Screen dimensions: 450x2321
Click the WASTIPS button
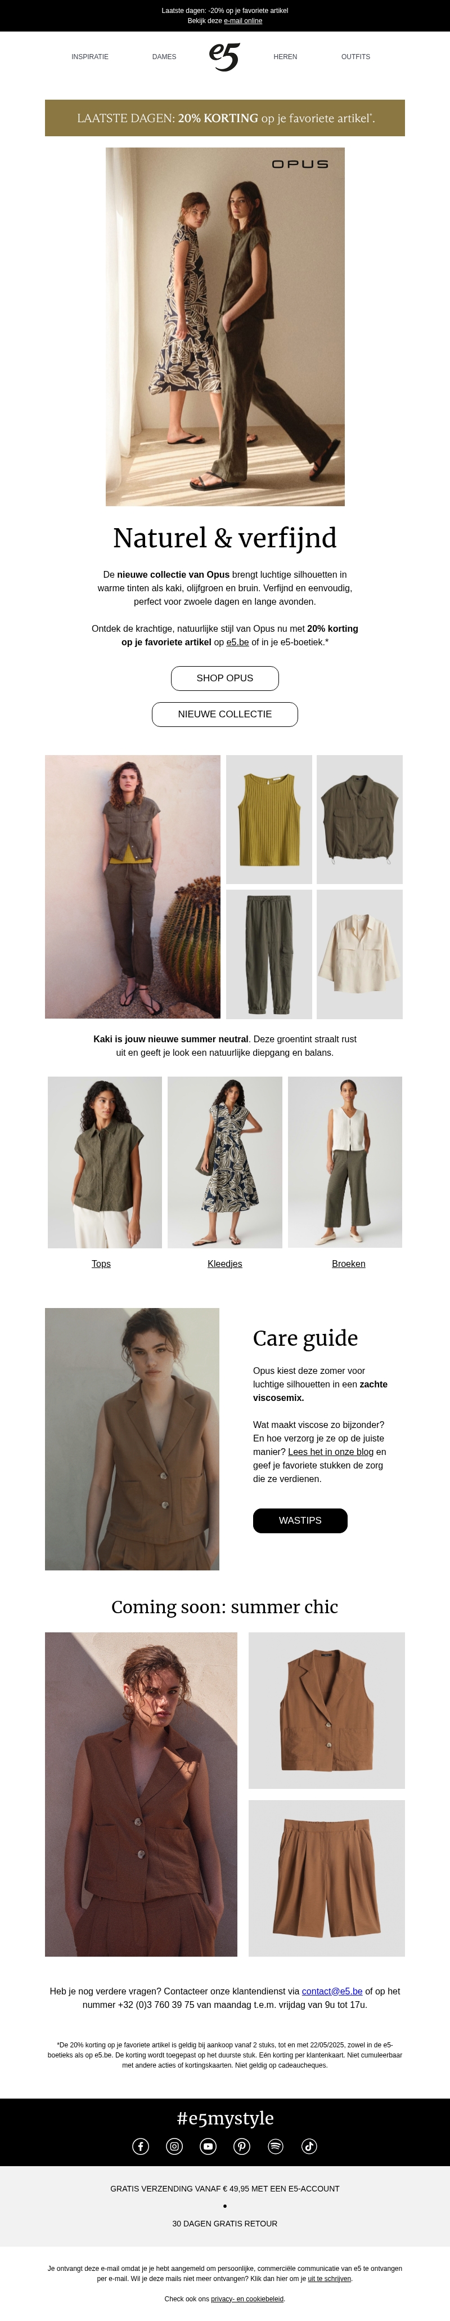click(x=300, y=1520)
